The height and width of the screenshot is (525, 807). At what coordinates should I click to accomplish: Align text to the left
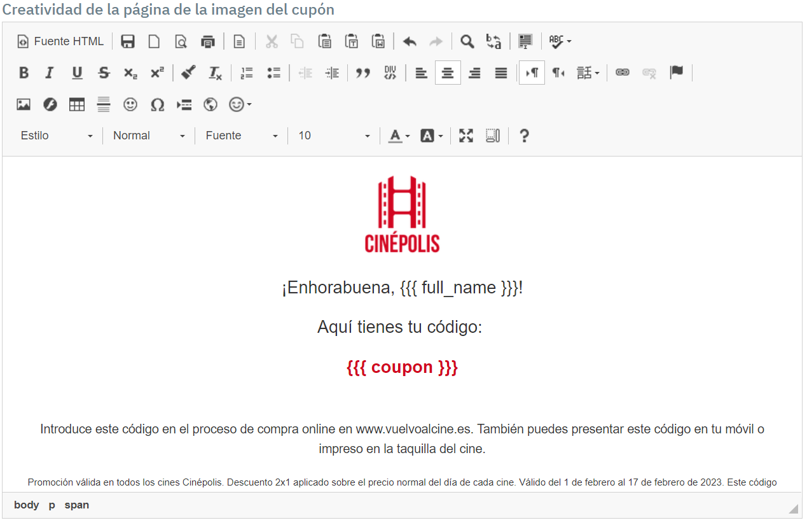point(421,73)
